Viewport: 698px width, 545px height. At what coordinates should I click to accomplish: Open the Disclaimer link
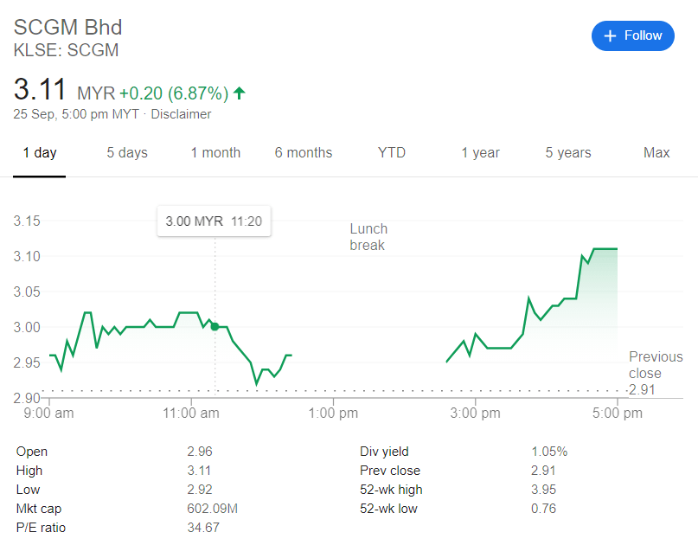tap(181, 114)
